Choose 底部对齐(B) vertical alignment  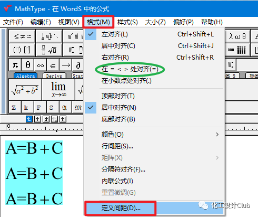(x=154, y=119)
